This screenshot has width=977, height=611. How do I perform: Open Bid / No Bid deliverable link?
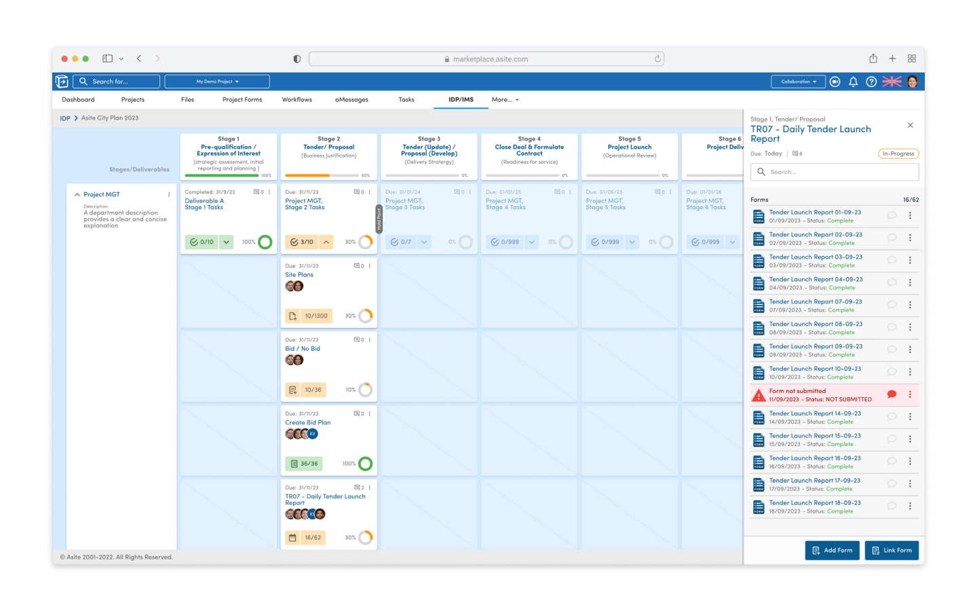303,349
